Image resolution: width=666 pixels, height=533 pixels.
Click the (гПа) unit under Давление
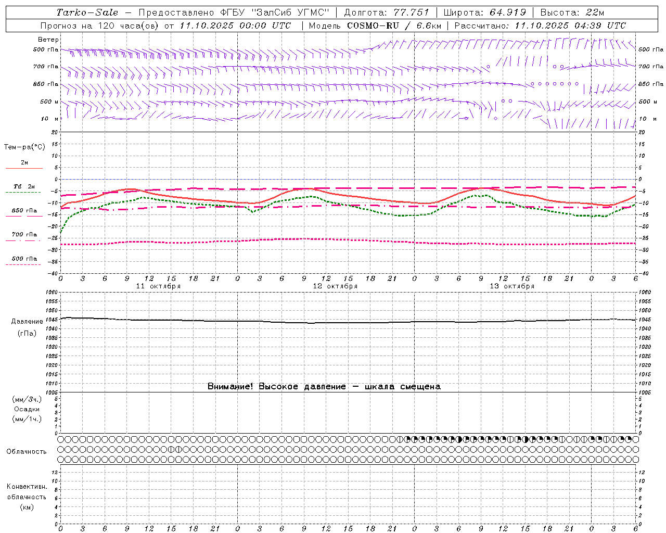tap(27, 333)
